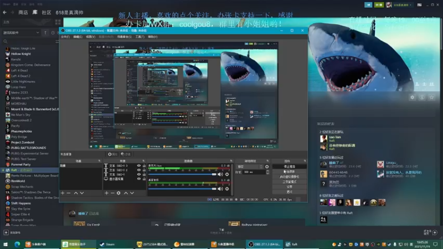Toggle lock on the display capture source
The width and height of the screenshot is (443, 249).
pyautogui.click(x=144, y=179)
